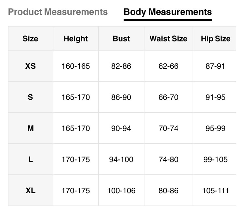Click the L height cell 170-175
244x212 pixels.
tap(75, 159)
